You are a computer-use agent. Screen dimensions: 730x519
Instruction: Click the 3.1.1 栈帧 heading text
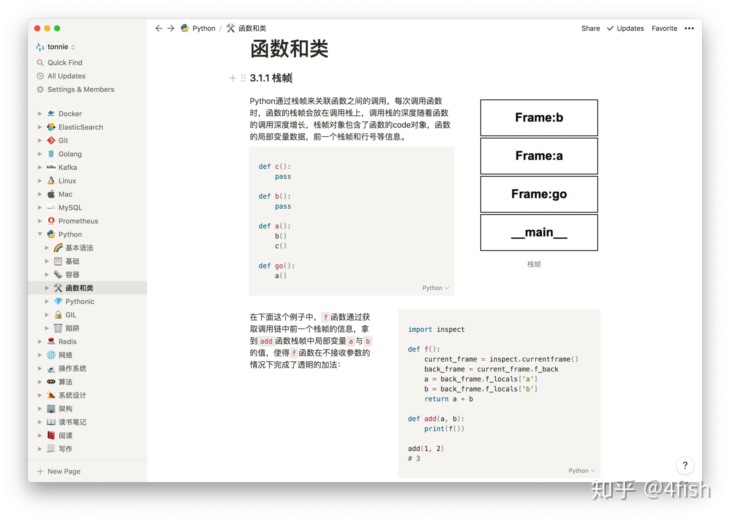271,78
